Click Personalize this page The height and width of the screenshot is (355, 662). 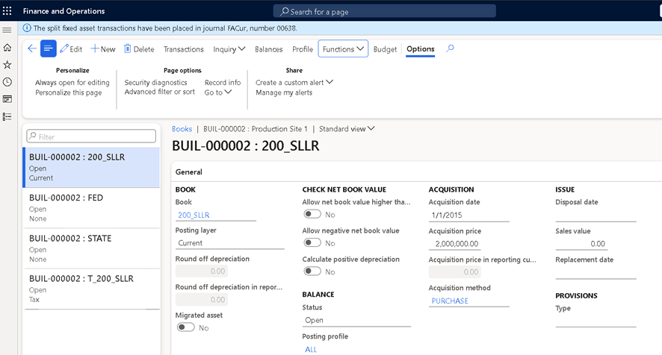[x=69, y=92]
